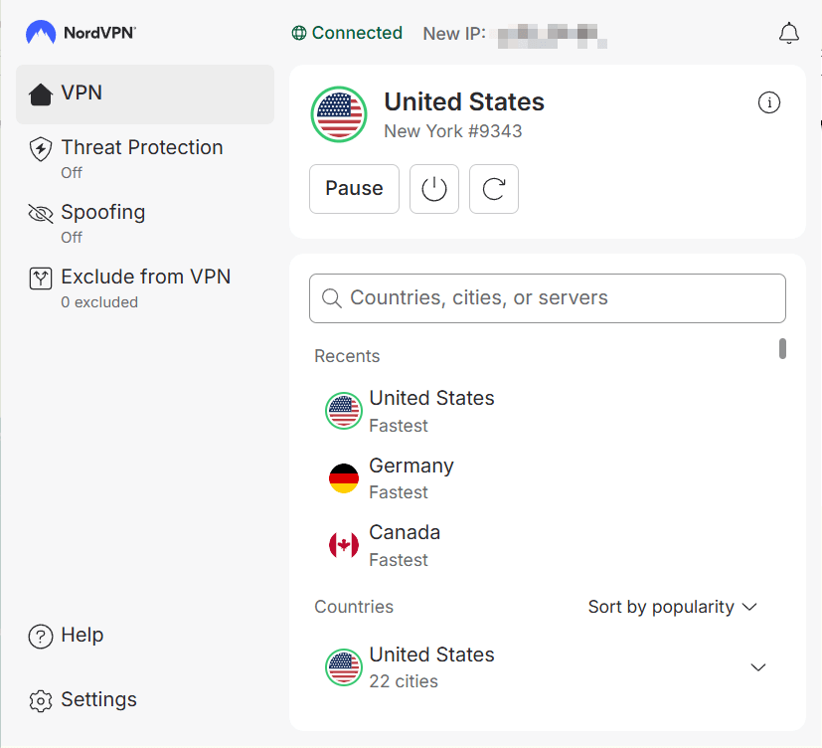Click the NordVPN mountain logo
The image size is (822, 748).
[41, 33]
